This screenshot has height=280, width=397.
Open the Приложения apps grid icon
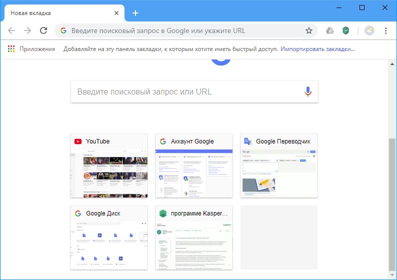11,49
